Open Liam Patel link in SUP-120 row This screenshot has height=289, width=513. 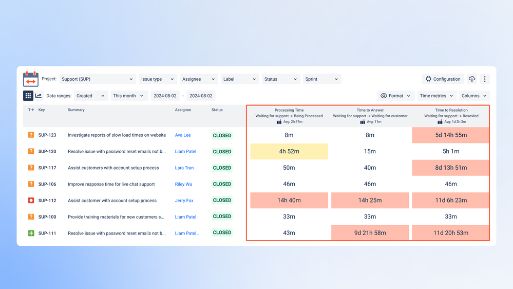[x=185, y=151]
